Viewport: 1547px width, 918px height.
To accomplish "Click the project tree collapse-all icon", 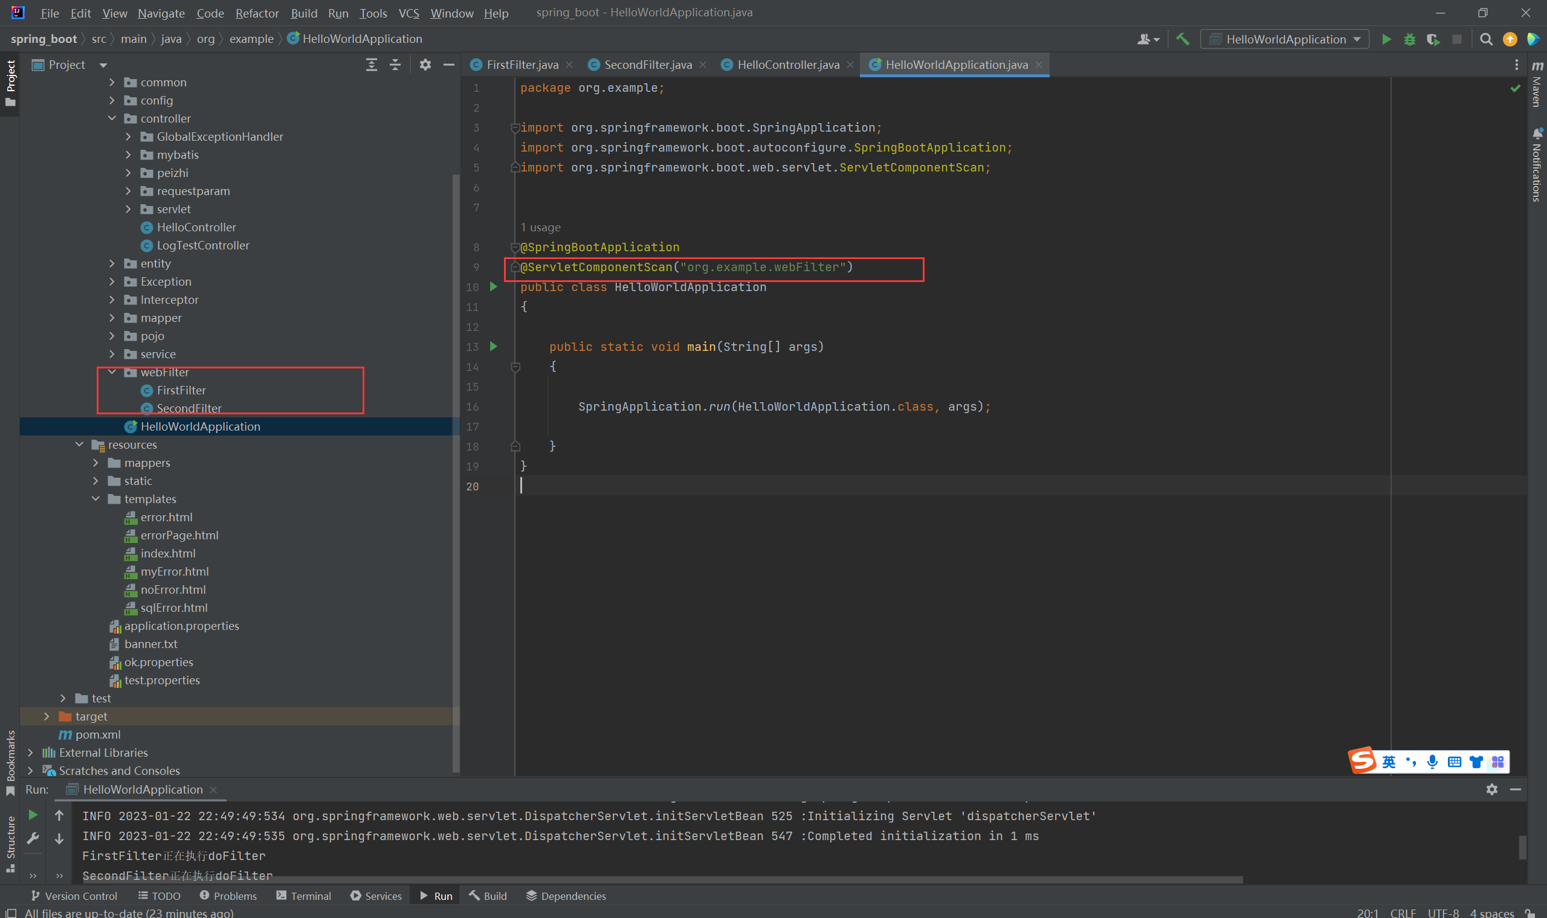I will 395,65.
